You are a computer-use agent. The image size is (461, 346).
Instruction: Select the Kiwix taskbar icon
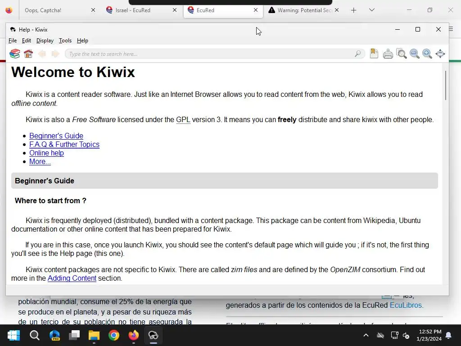pyautogui.click(x=153, y=335)
